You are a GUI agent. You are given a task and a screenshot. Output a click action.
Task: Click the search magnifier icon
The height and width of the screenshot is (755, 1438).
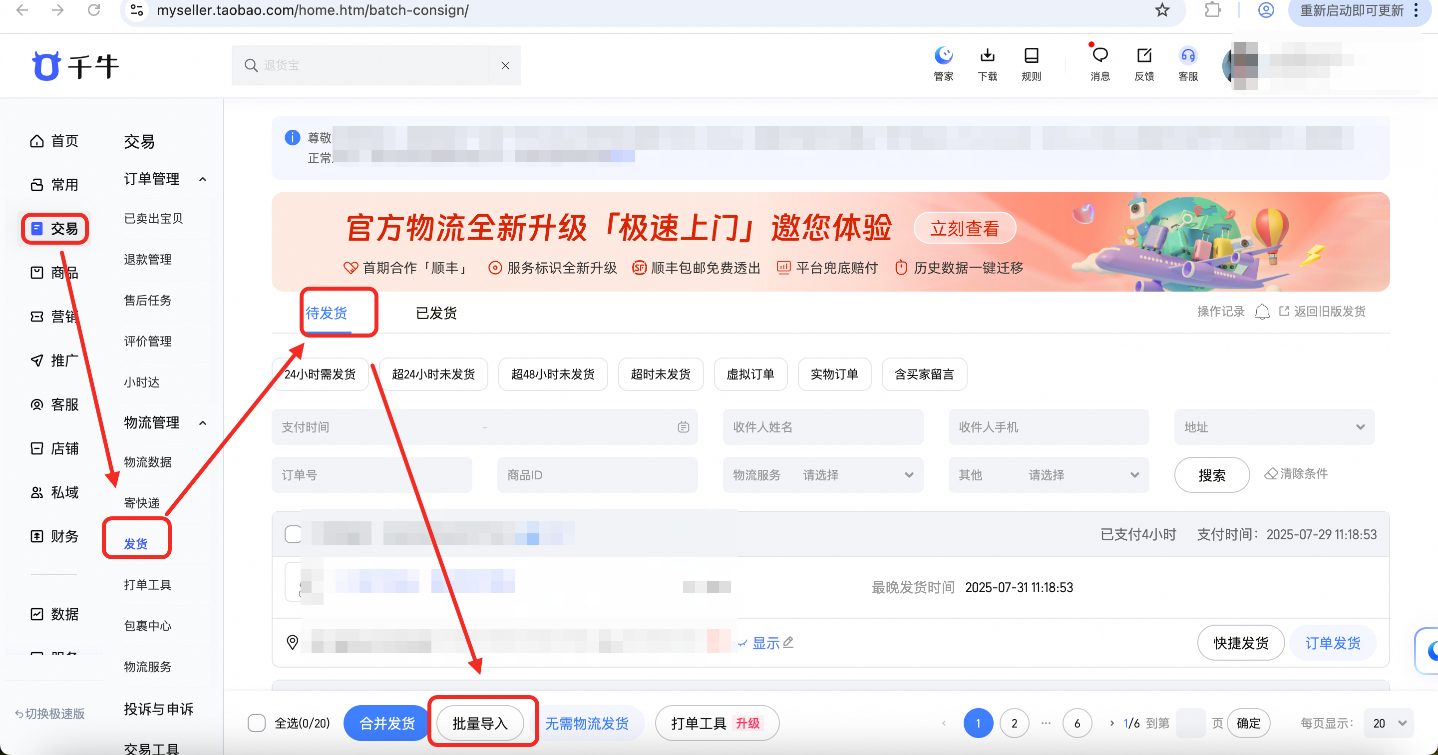pyautogui.click(x=251, y=65)
